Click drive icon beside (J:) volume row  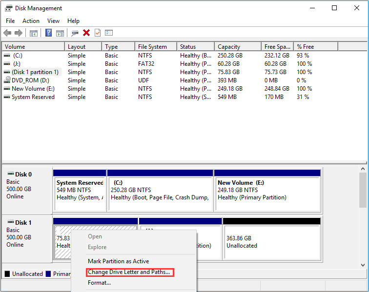click(x=7, y=64)
